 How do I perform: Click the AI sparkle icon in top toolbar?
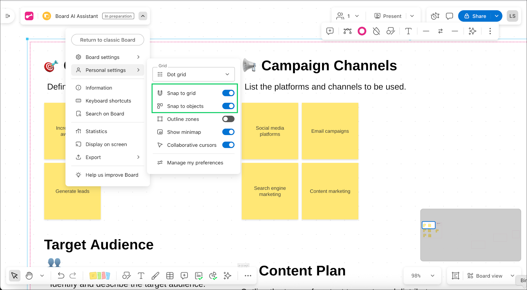coord(472,31)
